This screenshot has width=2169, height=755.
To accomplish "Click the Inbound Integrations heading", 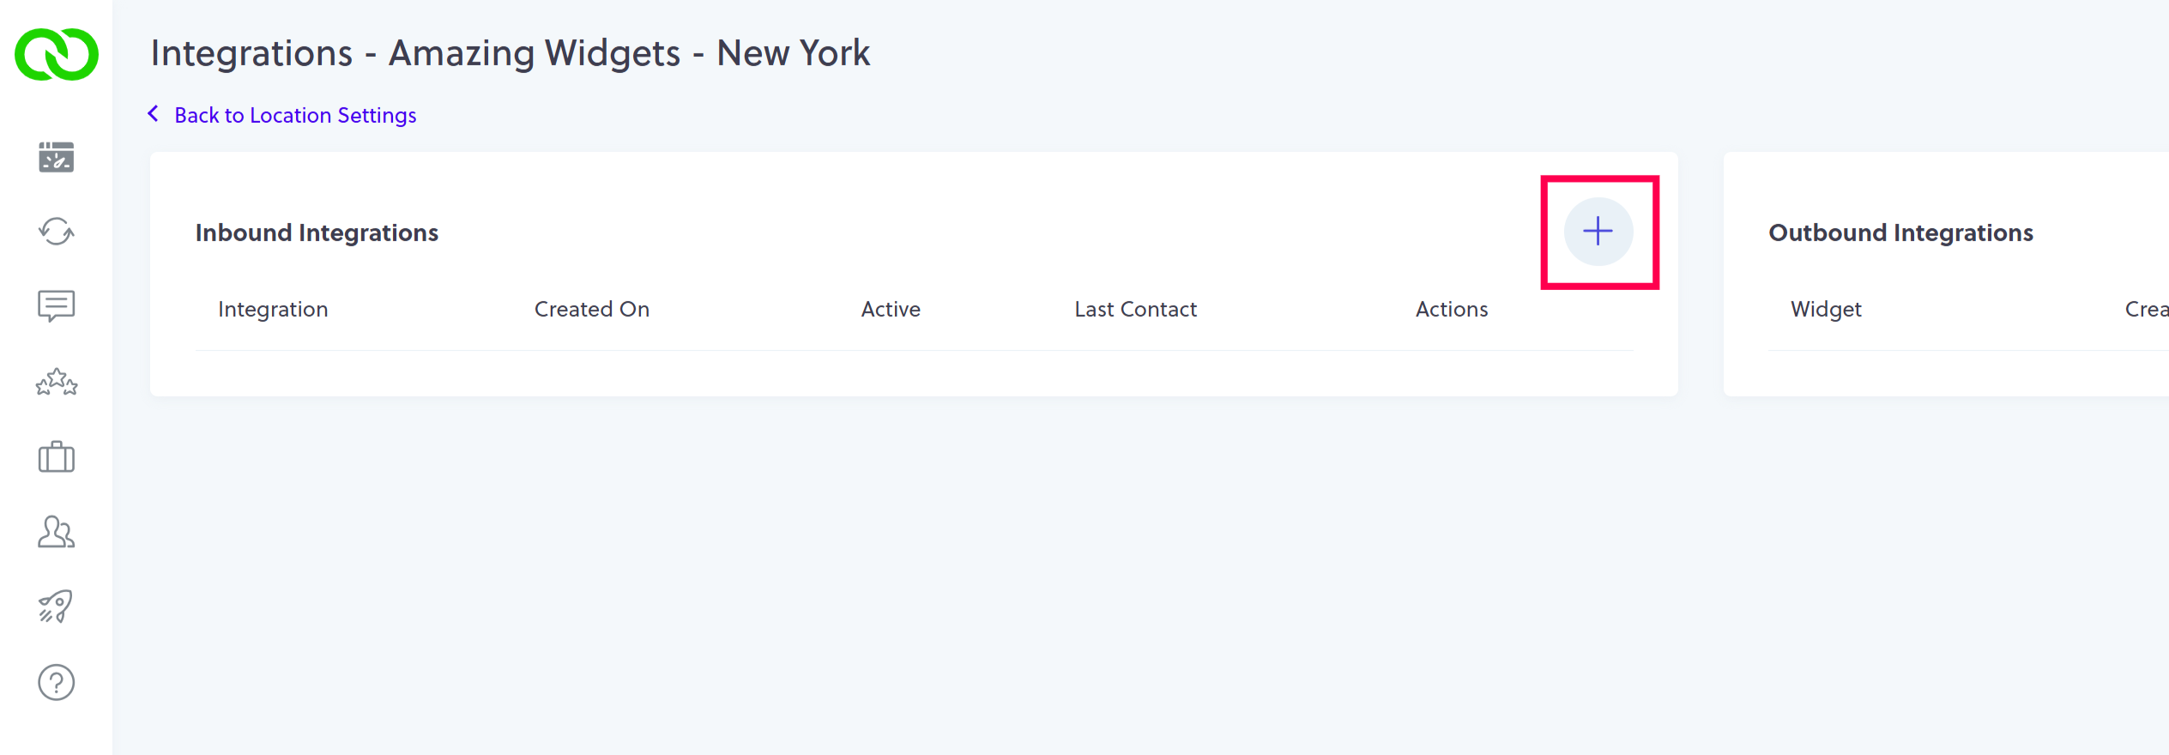I will [317, 232].
